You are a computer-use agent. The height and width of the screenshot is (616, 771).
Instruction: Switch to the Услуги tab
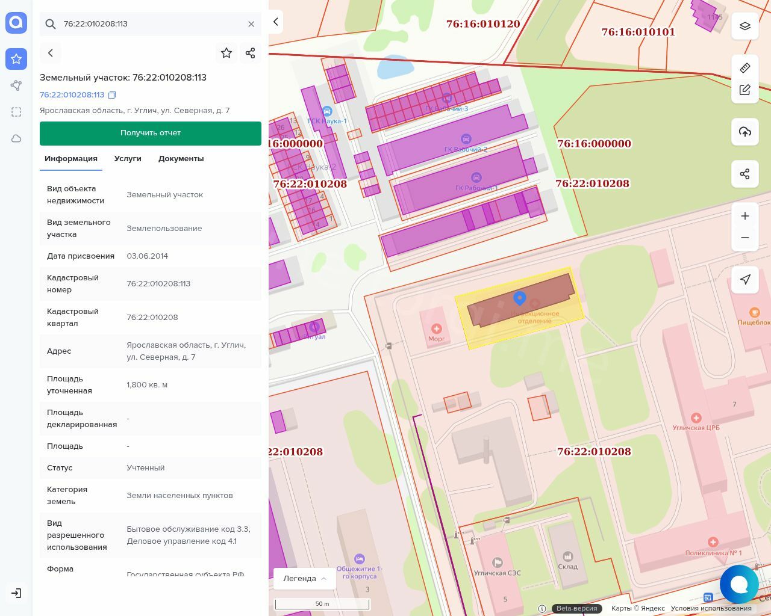(x=128, y=159)
